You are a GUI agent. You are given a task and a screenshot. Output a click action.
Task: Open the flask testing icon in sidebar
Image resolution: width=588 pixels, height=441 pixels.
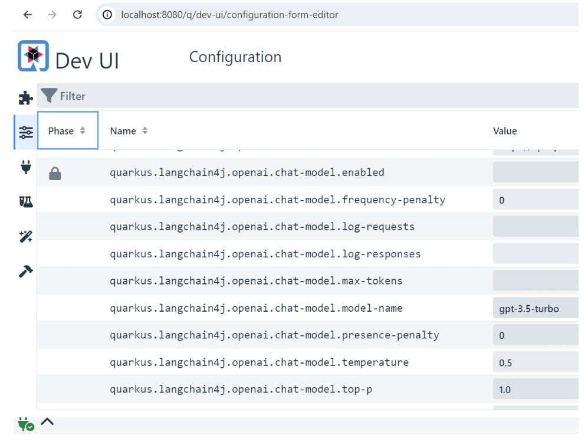click(25, 202)
